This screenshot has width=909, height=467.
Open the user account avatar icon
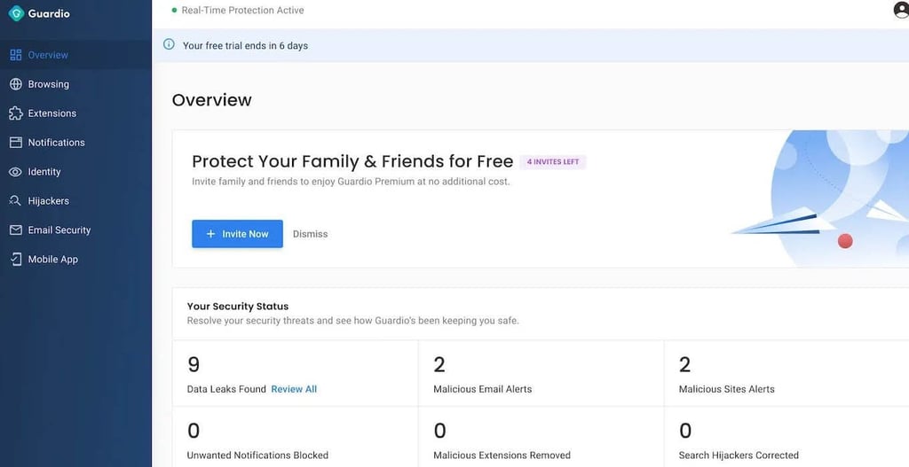pyautogui.click(x=902, y=10)
